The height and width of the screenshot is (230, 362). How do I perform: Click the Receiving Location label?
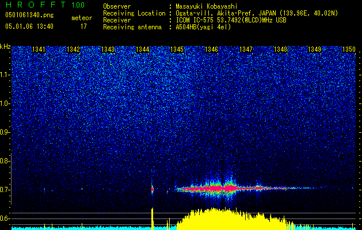point(134,13)
